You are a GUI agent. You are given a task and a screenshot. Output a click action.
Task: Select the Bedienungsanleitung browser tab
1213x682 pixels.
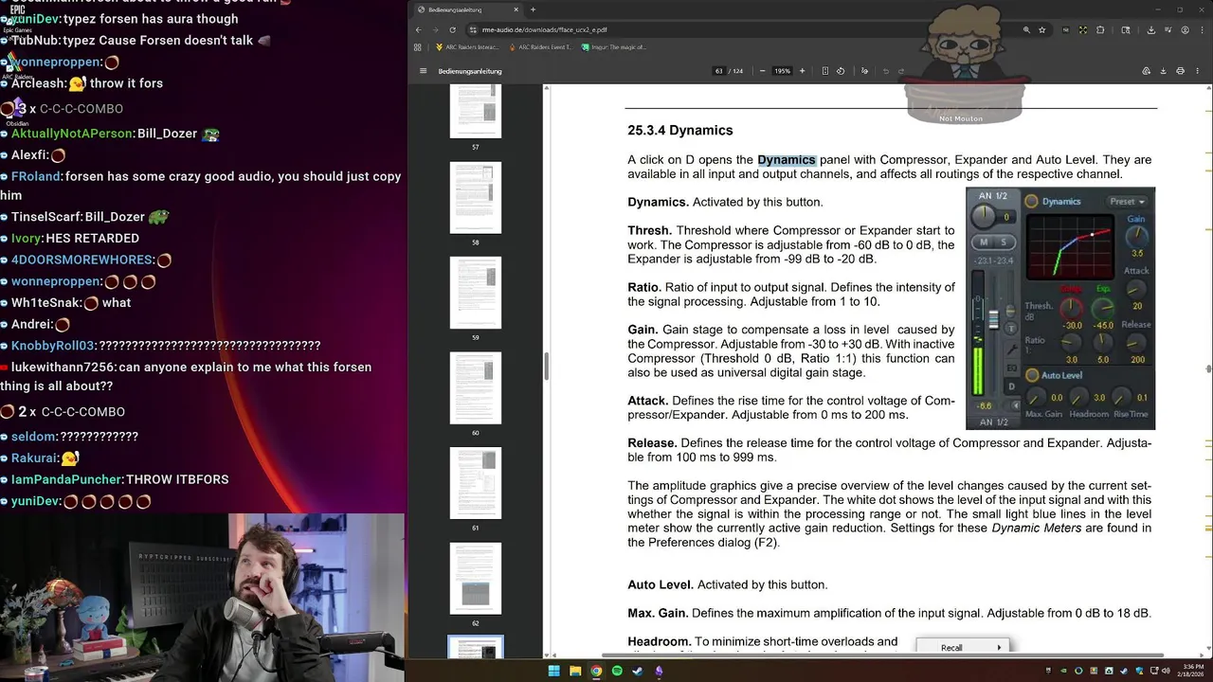click(468, 9)
